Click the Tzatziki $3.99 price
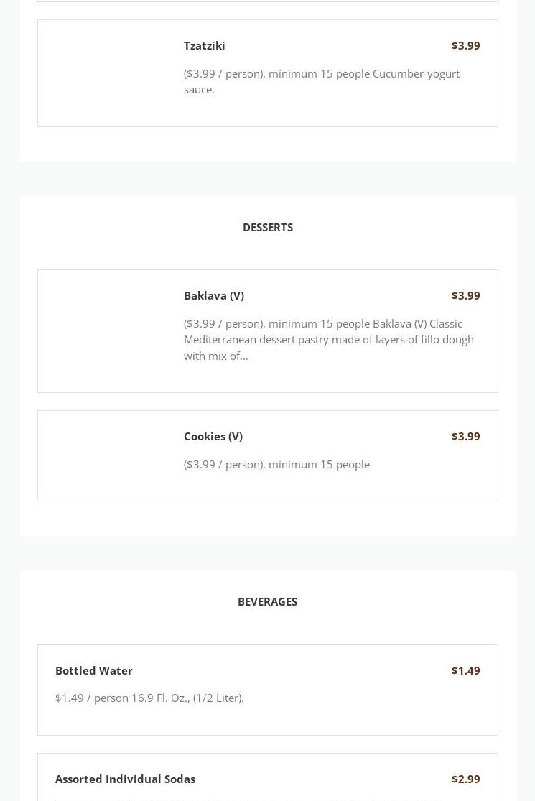 (465, 45)
